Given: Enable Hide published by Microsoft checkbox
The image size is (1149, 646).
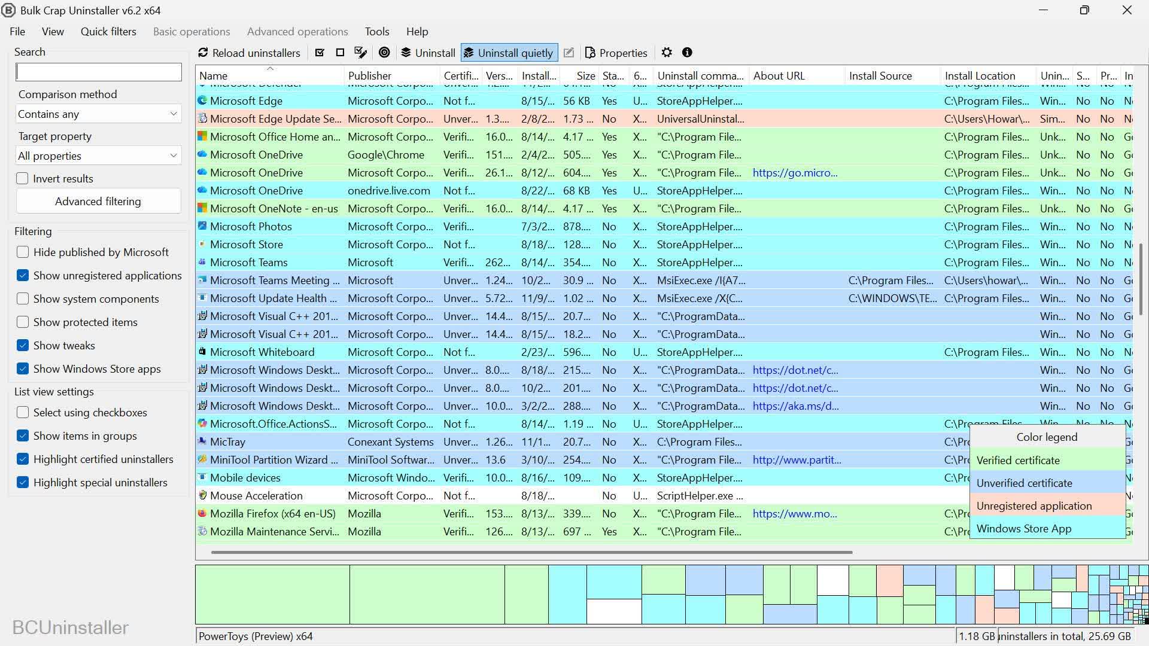Looking at the screenshot, I should click(x=23, y=252).
